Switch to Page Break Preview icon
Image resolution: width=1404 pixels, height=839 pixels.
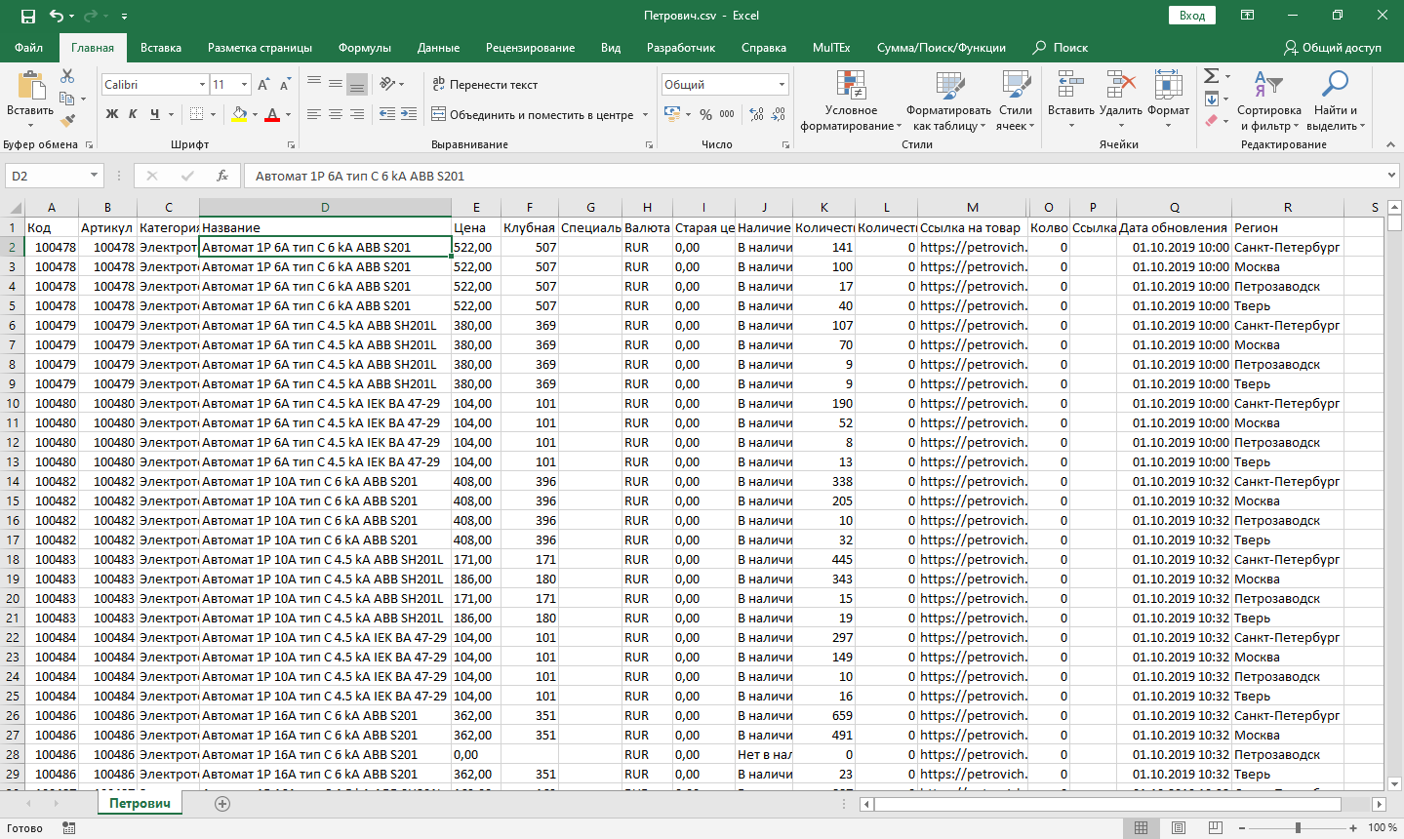click(x=1215, y=827)
